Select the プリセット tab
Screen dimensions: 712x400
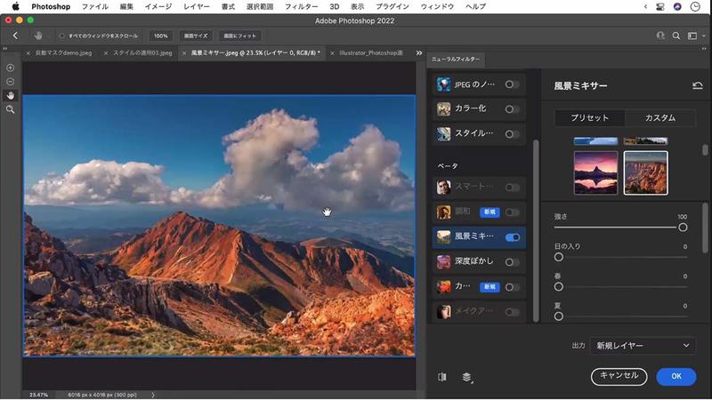pyautogui.click(x=590, y=118)
